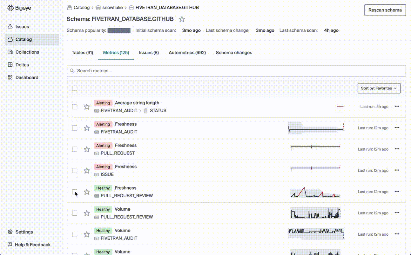Open more options for Freshness FIVETRAN_AUDIT
Viewport: 411px width, 255px height.
tap(397, 128)
